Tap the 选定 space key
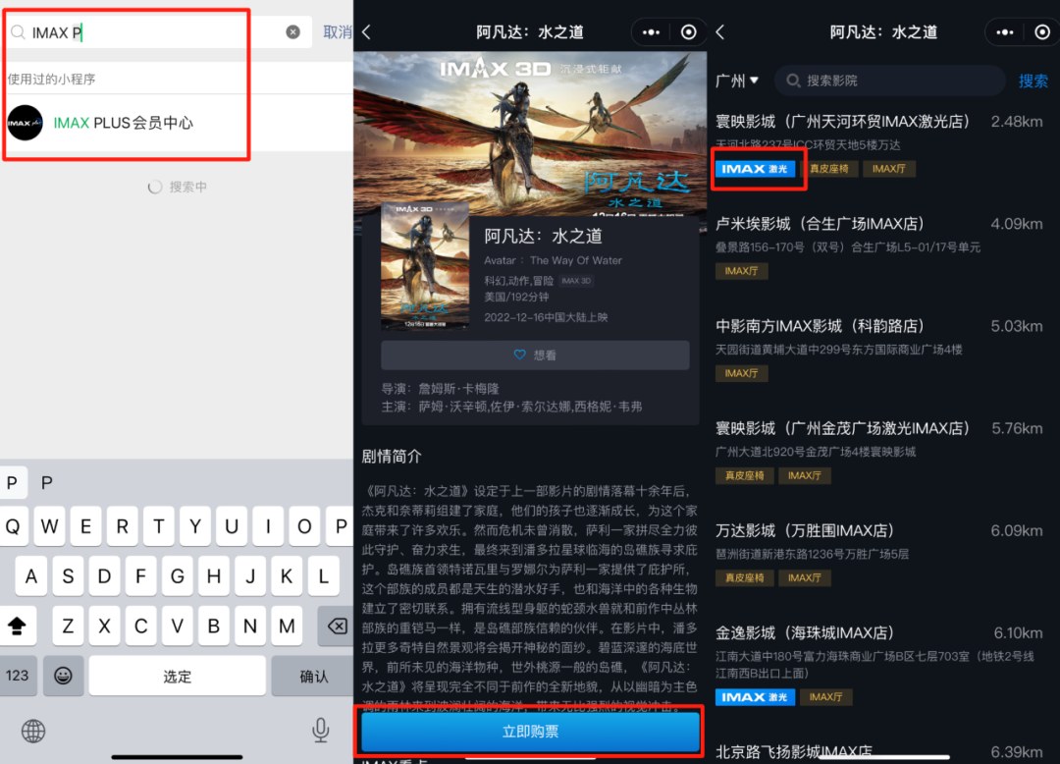 click(177, 676)
